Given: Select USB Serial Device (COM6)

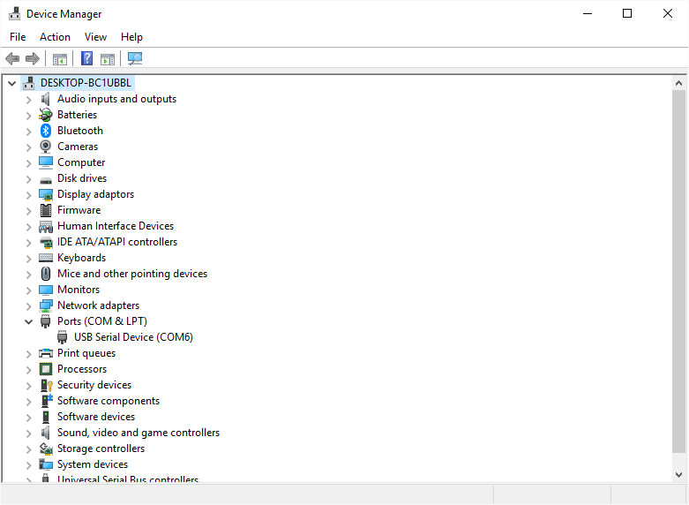Looking at the screenshot, I should pyautogui.click(x=133, y=337).
